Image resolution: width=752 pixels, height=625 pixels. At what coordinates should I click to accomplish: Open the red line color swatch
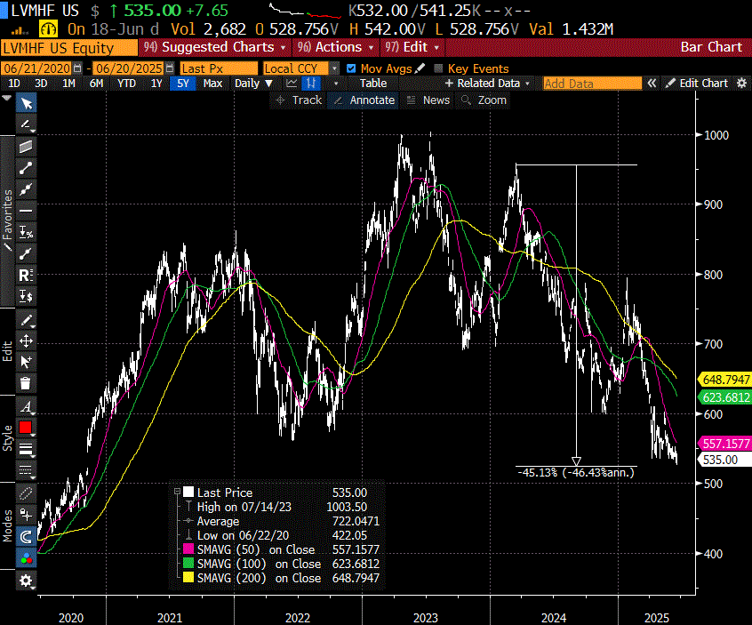pyautogui.click(x=26, y=428)
